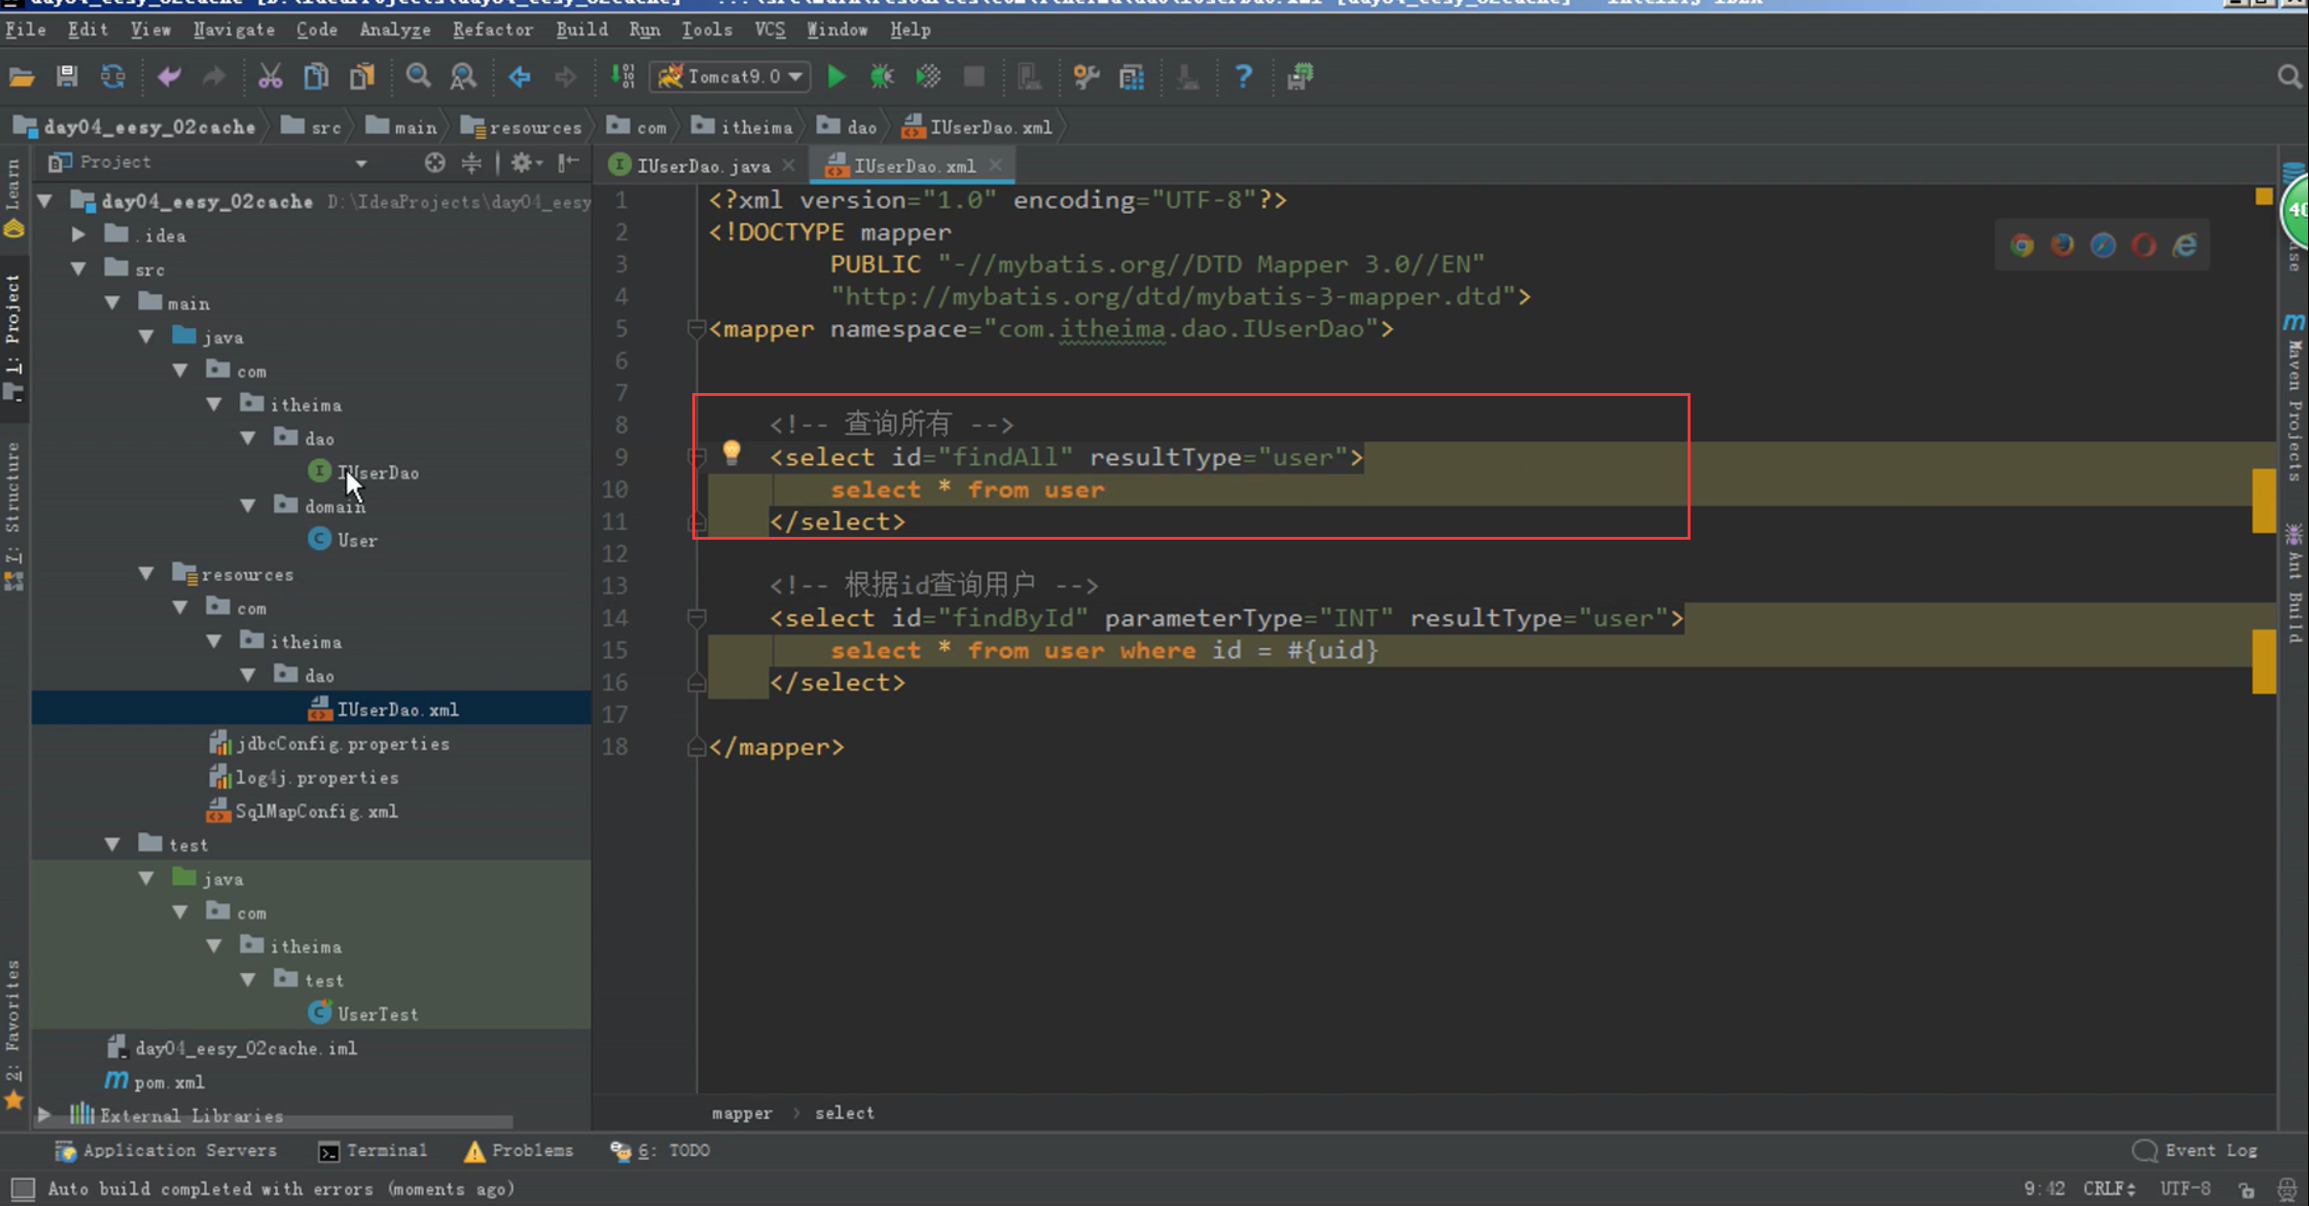Toggle fold of mapper tag on line 5
This screenshot has height=1206, width=2309.
(697, 330)
